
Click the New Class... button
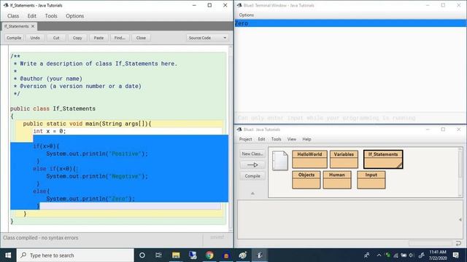[252, 154]
